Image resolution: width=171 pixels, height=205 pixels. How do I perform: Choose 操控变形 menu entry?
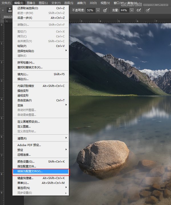click(x=41, y=91)
